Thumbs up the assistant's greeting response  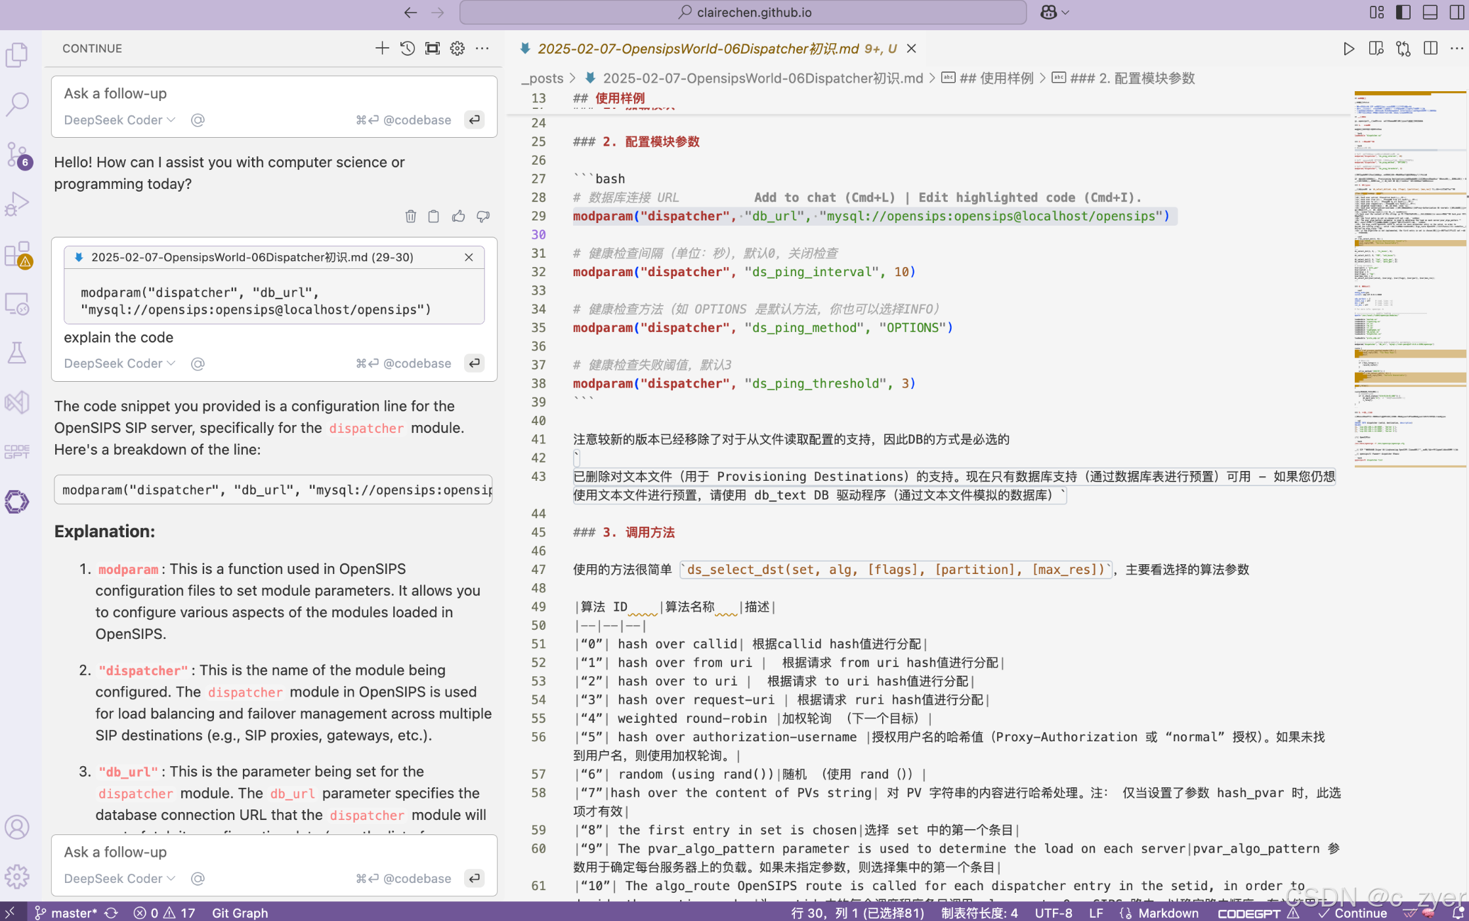click(458, 216)
